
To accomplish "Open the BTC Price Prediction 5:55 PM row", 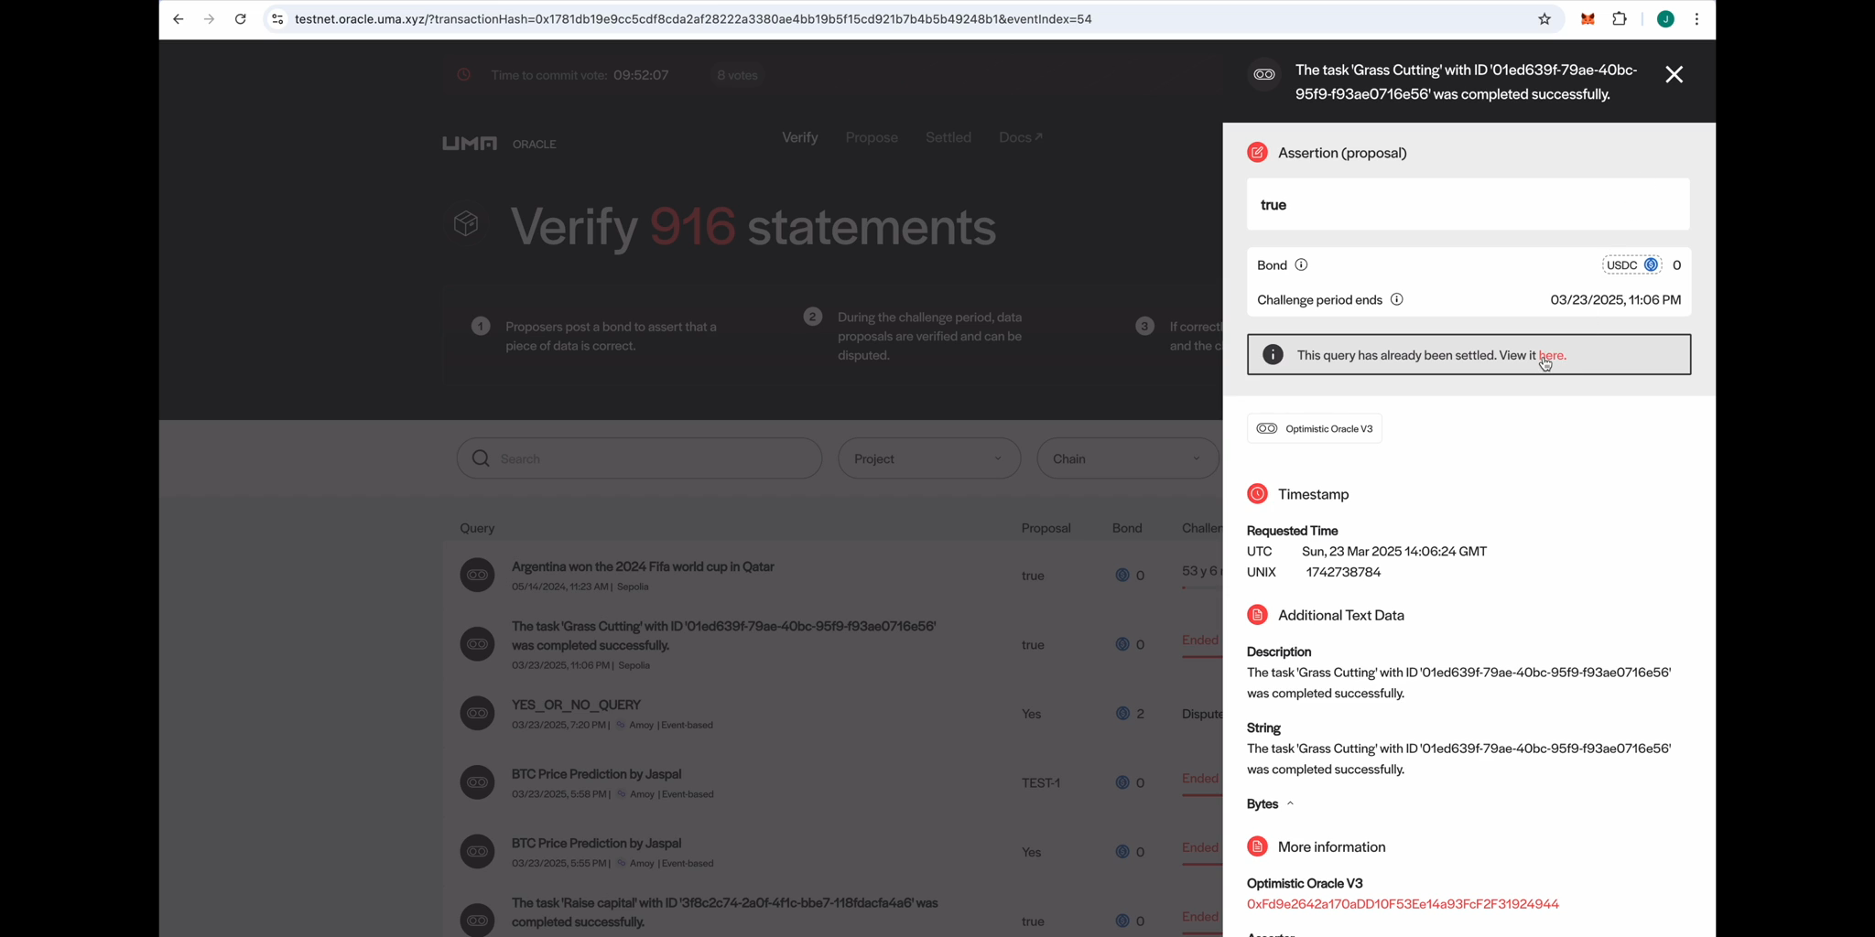I will (833, 852).
